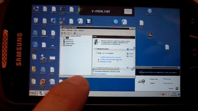Expand the Конфигурация tree node

coord(62,43)
